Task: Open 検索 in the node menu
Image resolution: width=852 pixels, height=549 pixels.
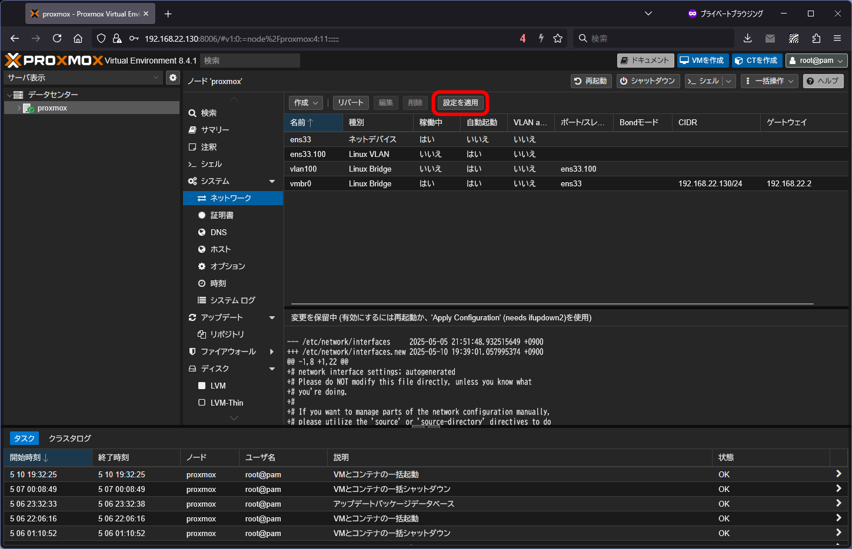Action: [233, 113]
